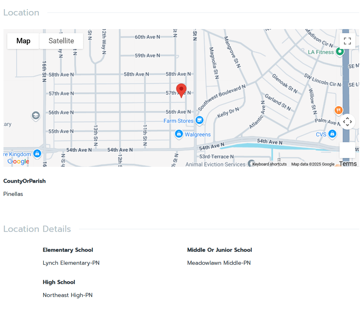Switch to Map view
This screenshot has width=362, height=323.
click(x=23, y=41)
